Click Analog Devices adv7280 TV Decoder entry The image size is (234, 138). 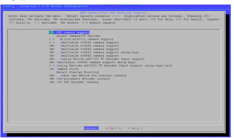(114, 66)
